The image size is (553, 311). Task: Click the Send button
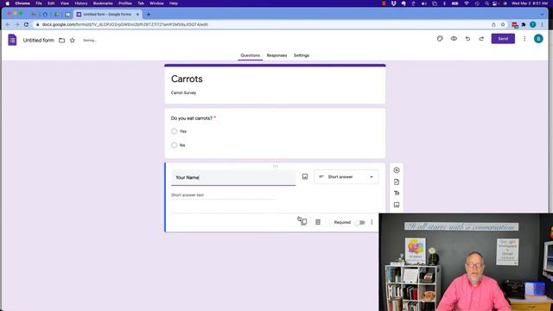pos(503,39)
